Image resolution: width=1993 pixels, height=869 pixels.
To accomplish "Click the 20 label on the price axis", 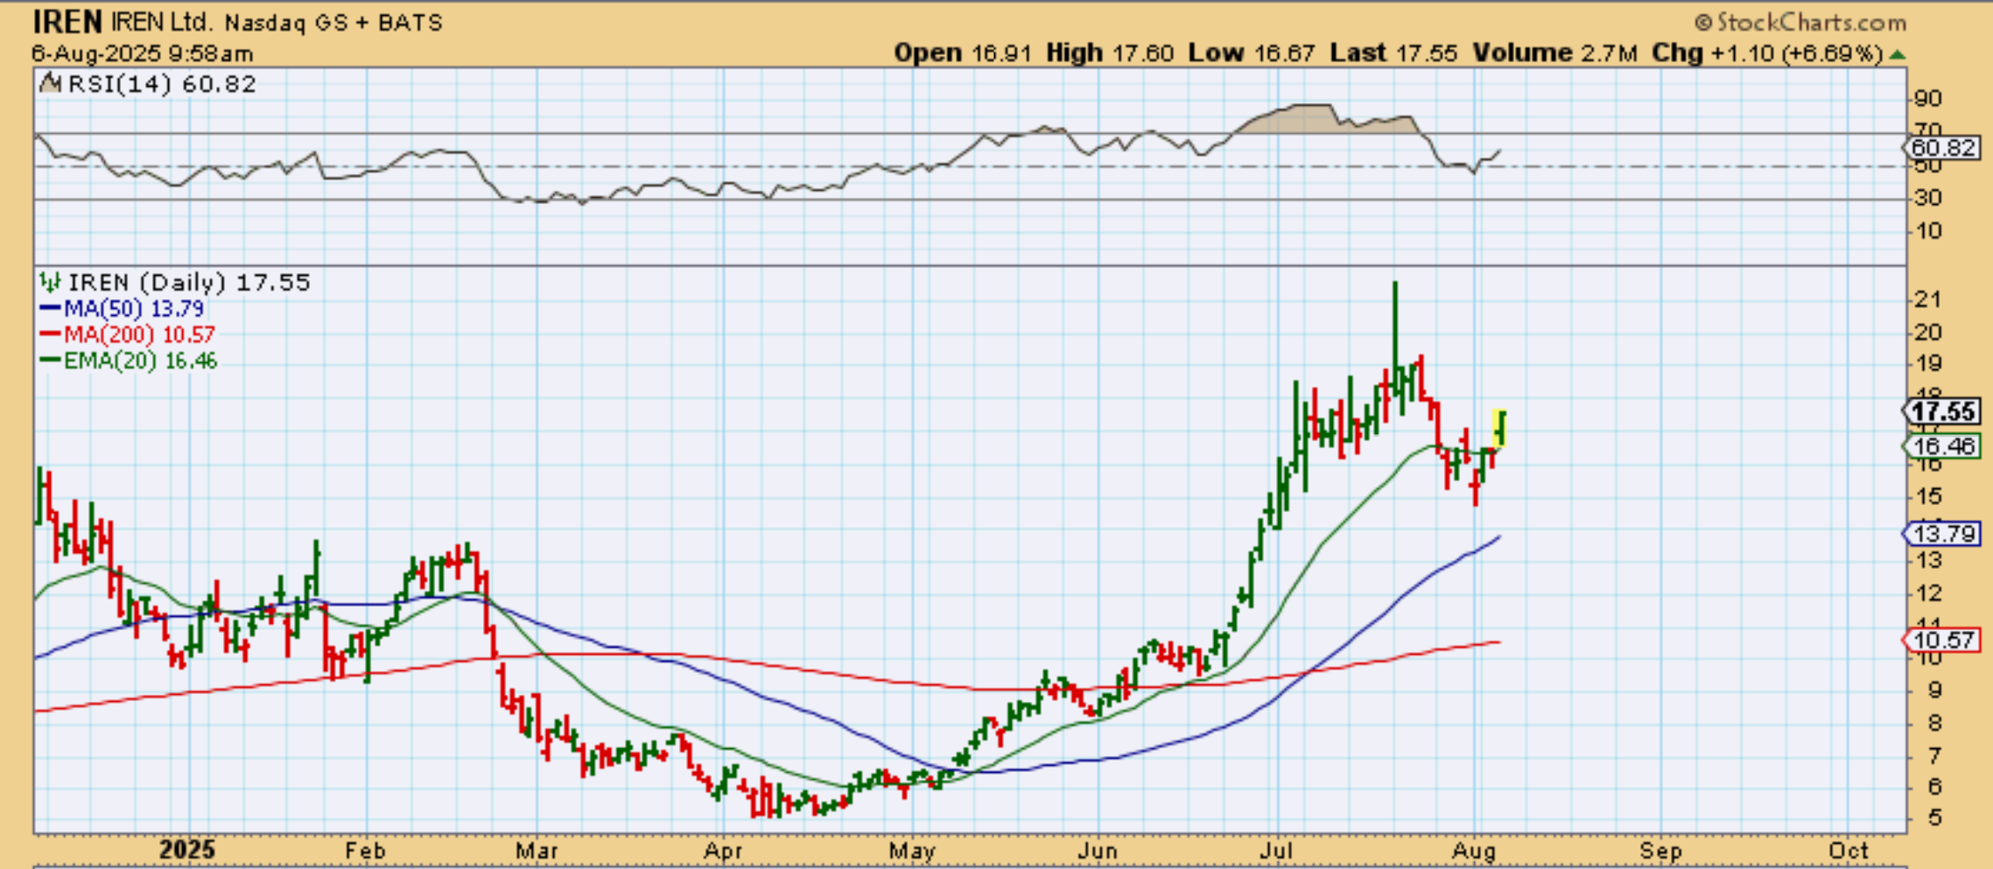I will click(x=1928, y=333).
